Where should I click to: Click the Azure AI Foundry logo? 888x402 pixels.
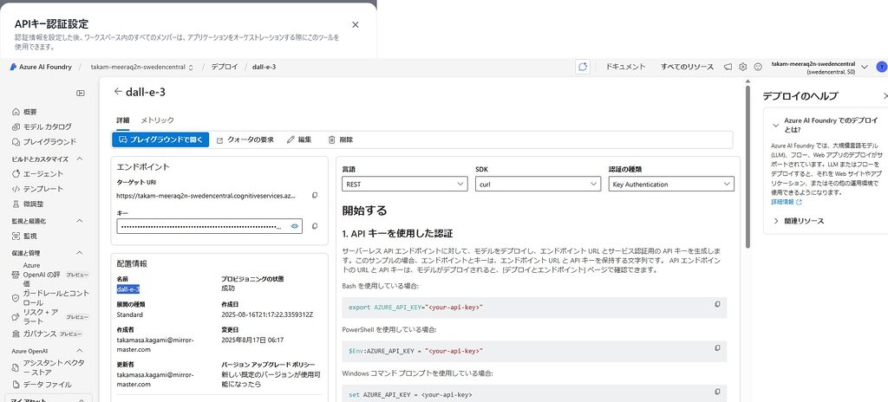41,67
